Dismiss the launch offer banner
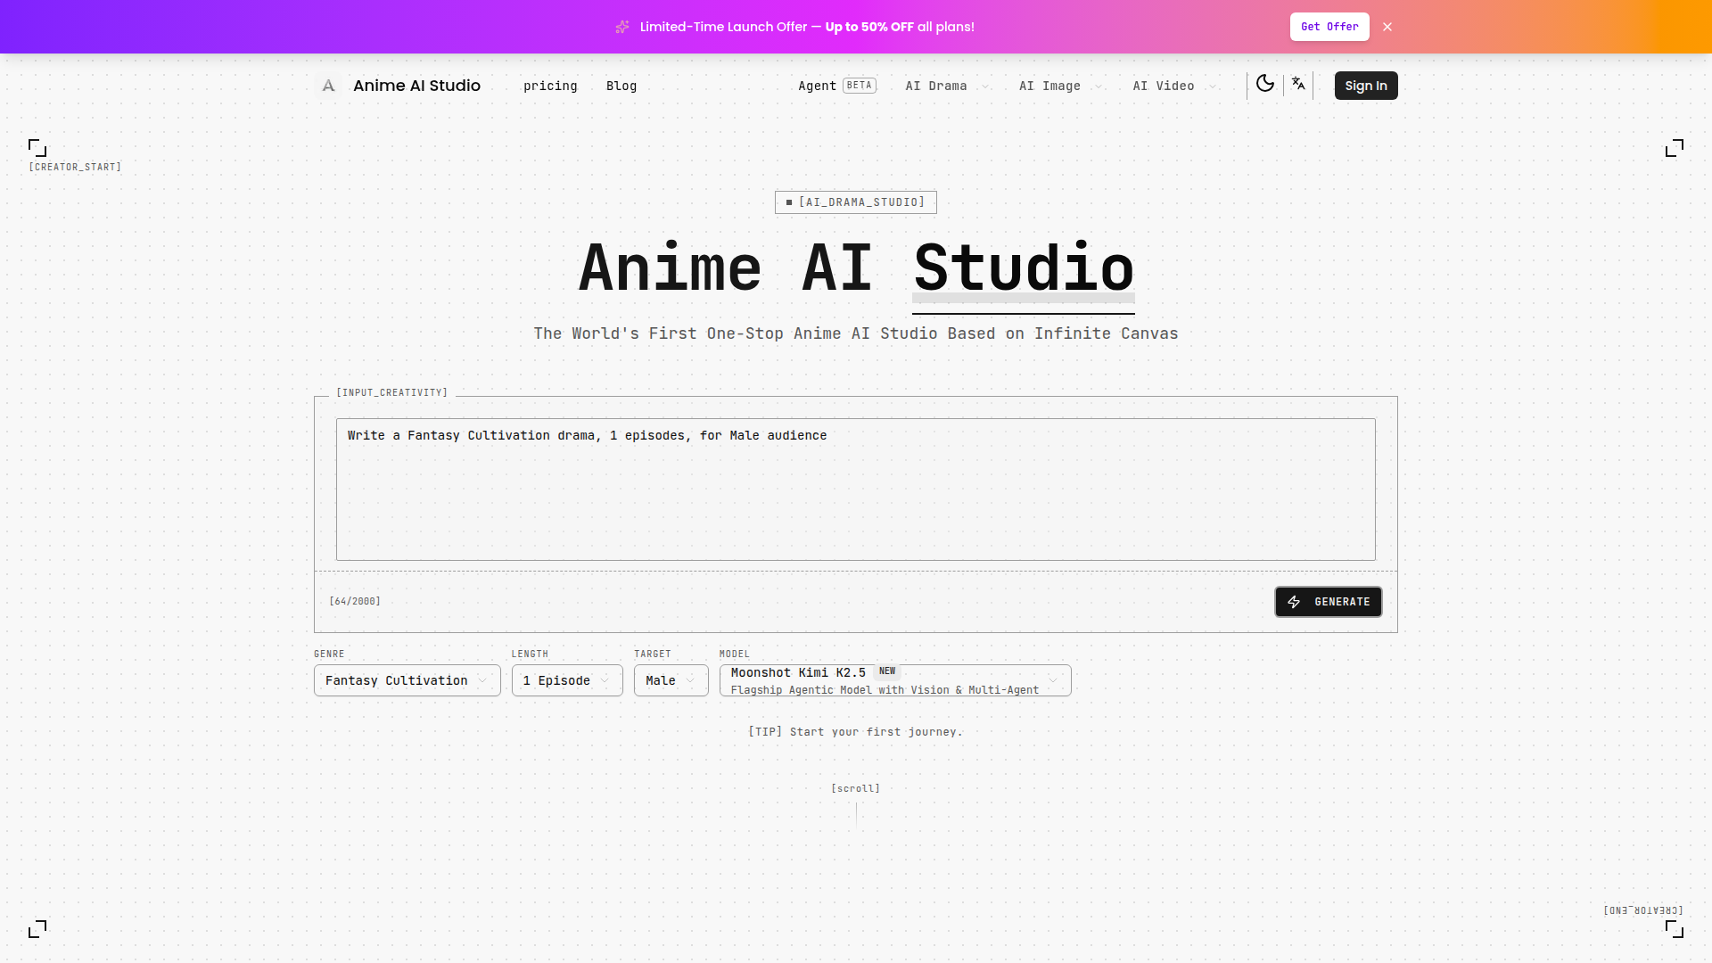Viewport: 1712px width, 963px height. 1387,27
